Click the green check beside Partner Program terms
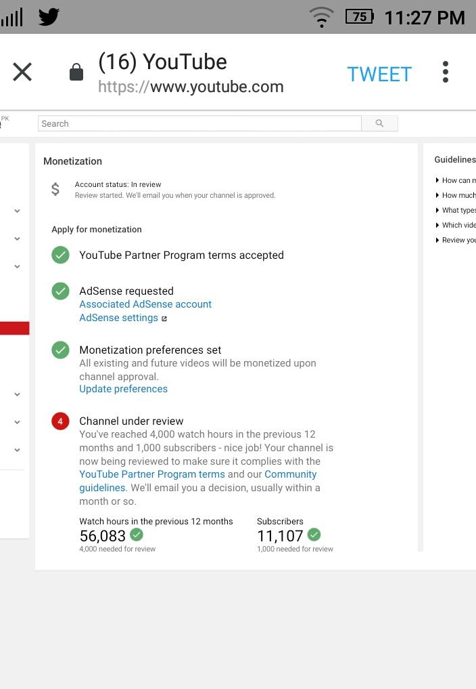This screenshot has height=689, width=476. [61, 255]
